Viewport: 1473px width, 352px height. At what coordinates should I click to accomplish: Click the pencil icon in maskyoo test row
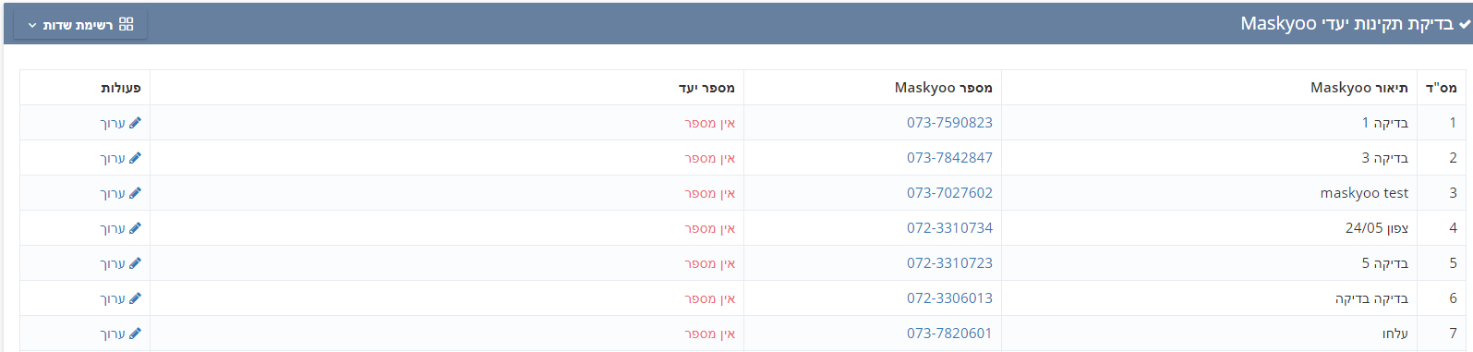click(x=135, y=193)
